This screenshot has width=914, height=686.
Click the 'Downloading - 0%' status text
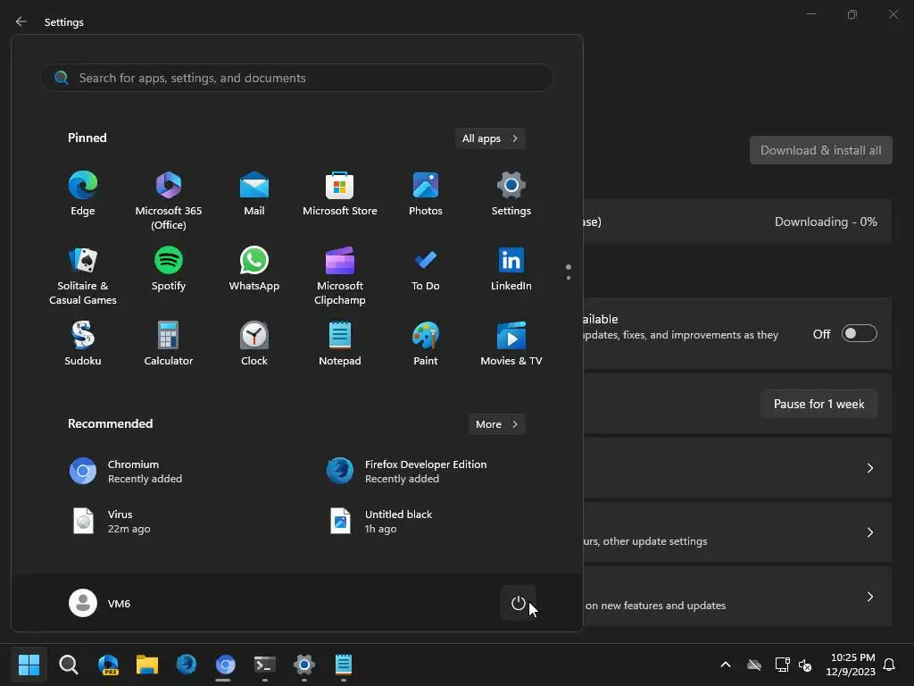pos(826,222)
